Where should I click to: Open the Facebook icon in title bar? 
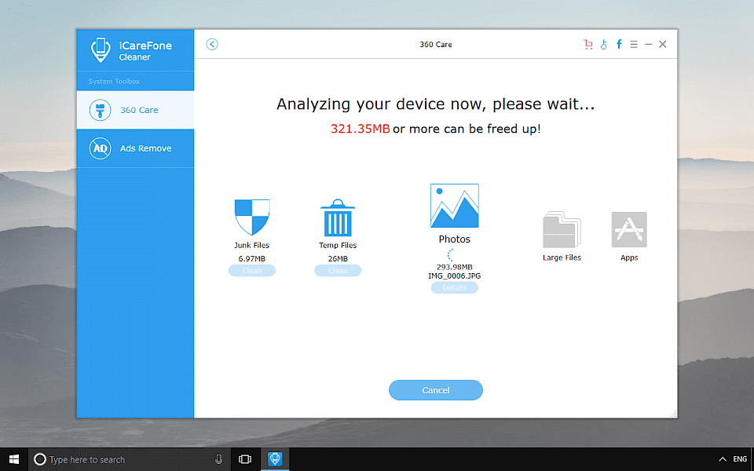tap(619, 44)
